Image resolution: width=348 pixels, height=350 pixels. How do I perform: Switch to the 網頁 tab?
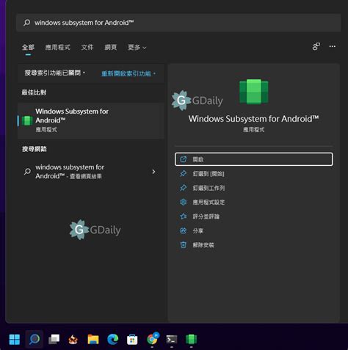click(x=111, y=47)
